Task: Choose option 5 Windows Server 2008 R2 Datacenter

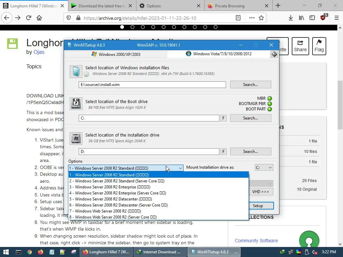Action: pos(158,199)
